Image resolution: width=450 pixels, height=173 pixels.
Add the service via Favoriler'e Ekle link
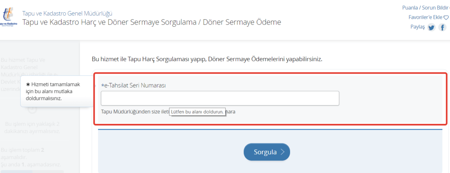click(x=425, y=17)
